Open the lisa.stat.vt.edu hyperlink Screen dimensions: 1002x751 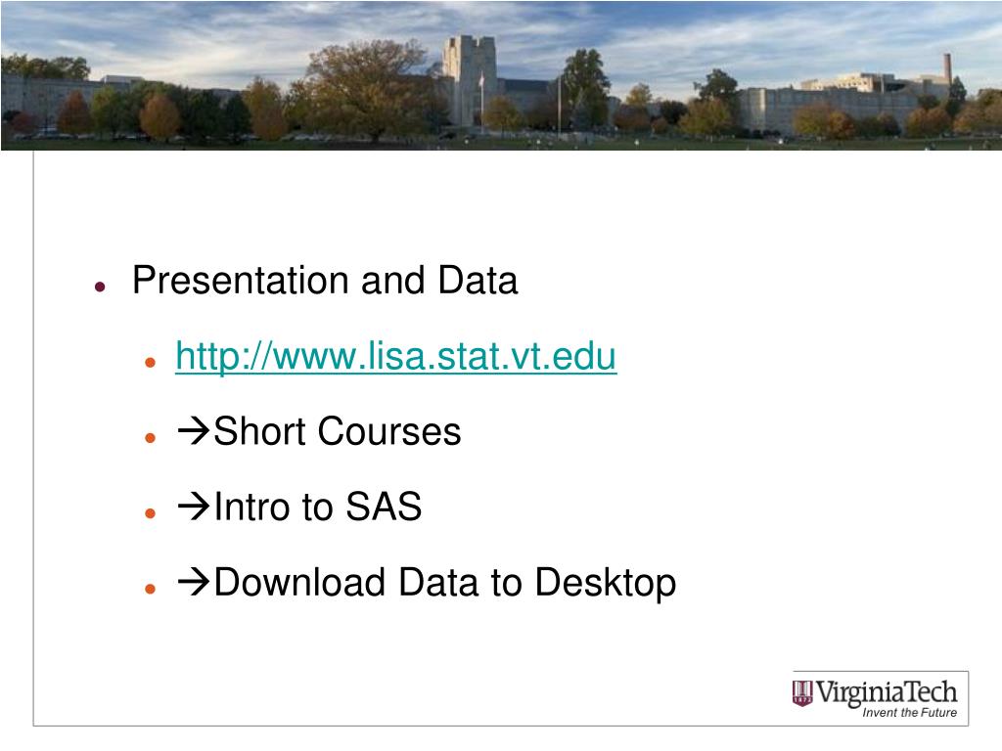click(x=396, y=356)
